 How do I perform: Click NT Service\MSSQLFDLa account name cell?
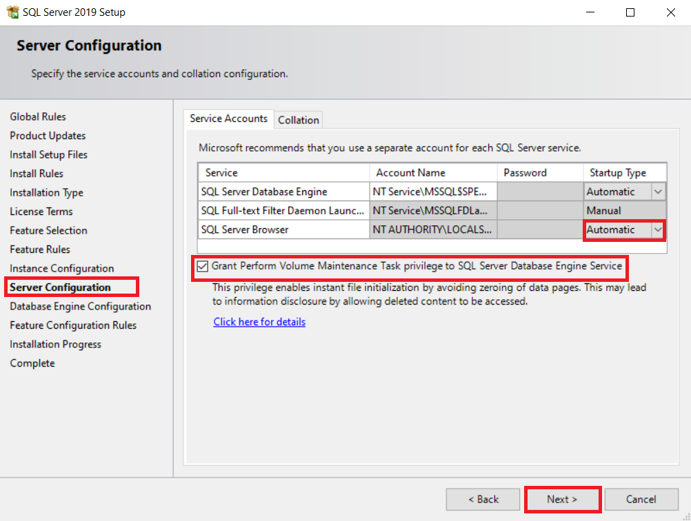(433, 210)
